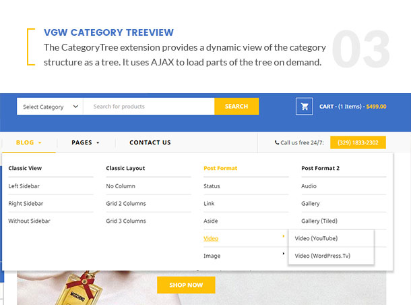Open cart summary showing $499.00
Image resolution: width=411 pixels, height=305 pixels.
tap(352, 107)
